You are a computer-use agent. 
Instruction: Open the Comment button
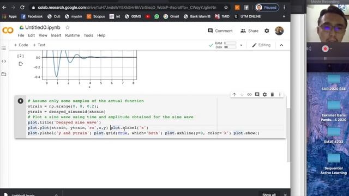pos(220,31)
